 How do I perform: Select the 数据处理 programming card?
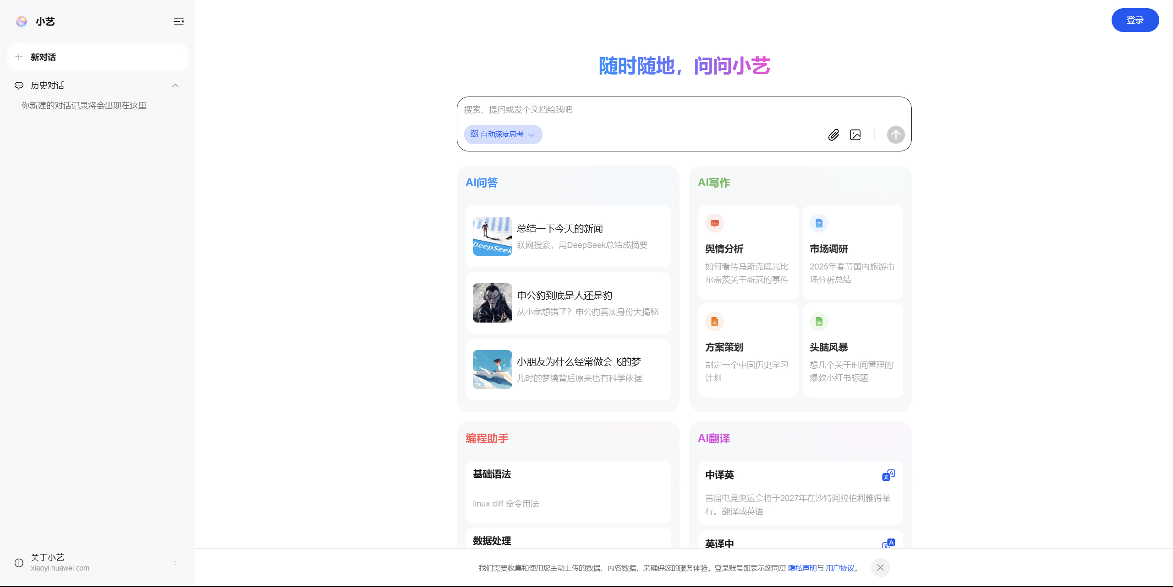click(x=568, y=538)
